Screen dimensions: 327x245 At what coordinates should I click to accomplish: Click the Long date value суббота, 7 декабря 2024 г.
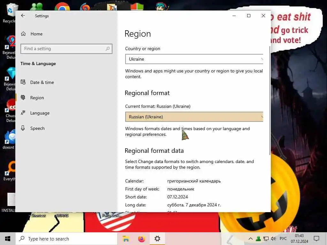click(194, 205)
